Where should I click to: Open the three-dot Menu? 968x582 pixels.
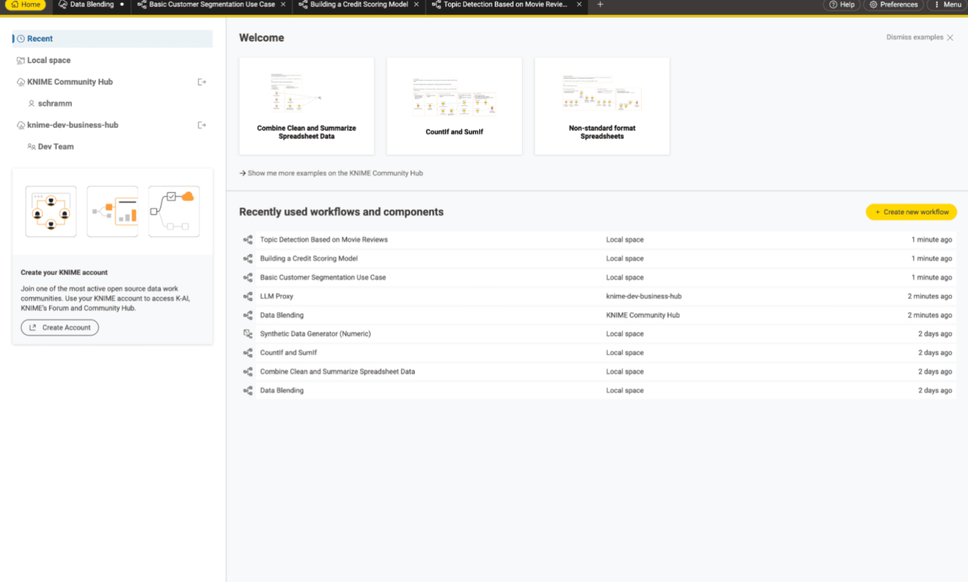pyautogui.click(x=947, y=5)
